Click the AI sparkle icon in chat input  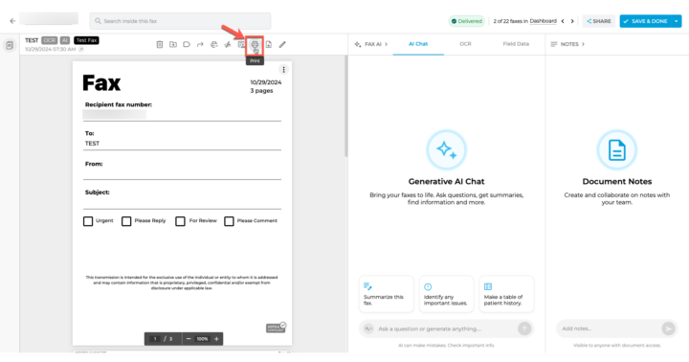point(368,328)
